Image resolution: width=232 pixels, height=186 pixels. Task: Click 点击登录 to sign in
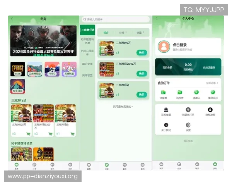(x=180, y=45)
